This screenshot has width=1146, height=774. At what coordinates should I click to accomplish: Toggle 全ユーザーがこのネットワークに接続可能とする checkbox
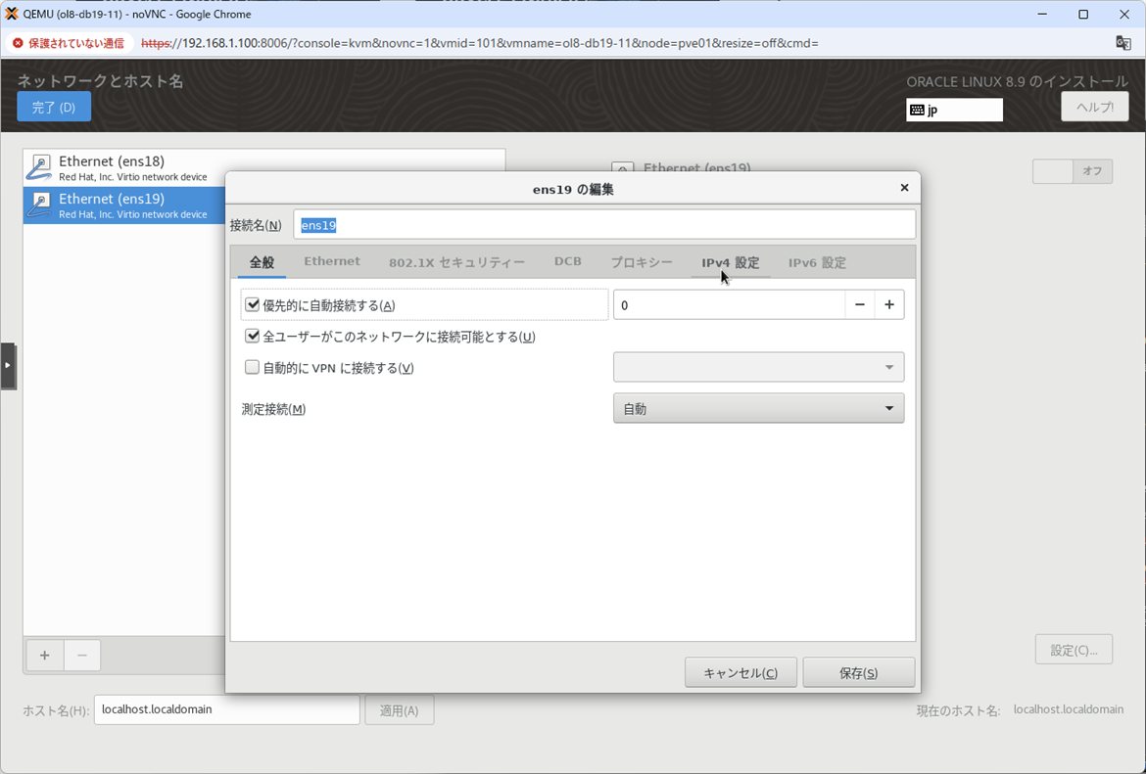tap(252, 336)
